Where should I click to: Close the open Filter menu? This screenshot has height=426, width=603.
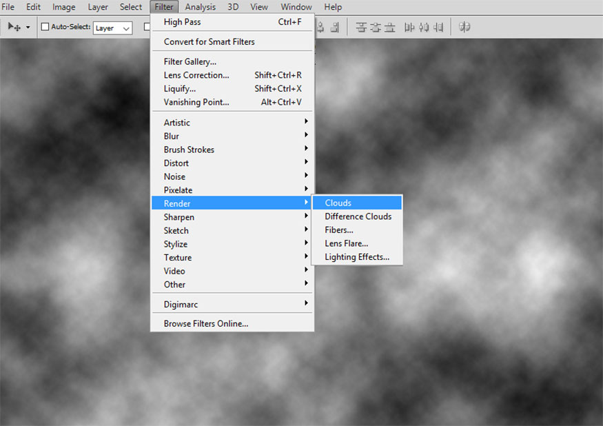point(164,7)
